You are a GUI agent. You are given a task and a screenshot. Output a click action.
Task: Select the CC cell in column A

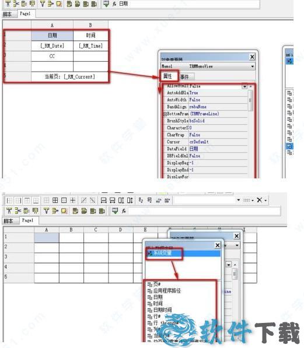coord(52,57)
